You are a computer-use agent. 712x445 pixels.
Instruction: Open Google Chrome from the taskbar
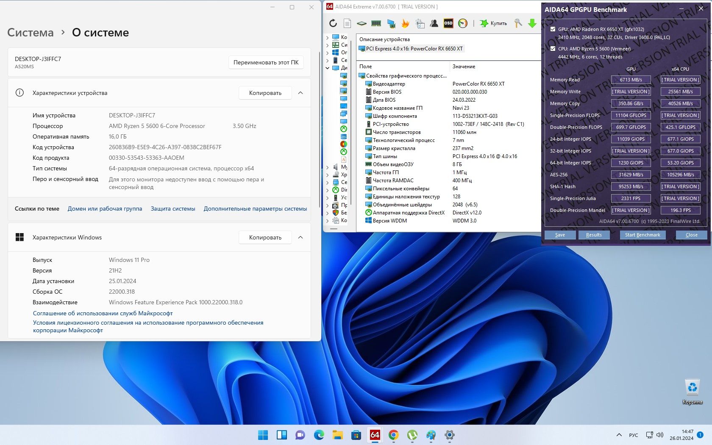tap(393, 435)
